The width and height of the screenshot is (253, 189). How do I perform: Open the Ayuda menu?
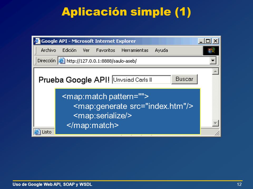click(161, 50)
